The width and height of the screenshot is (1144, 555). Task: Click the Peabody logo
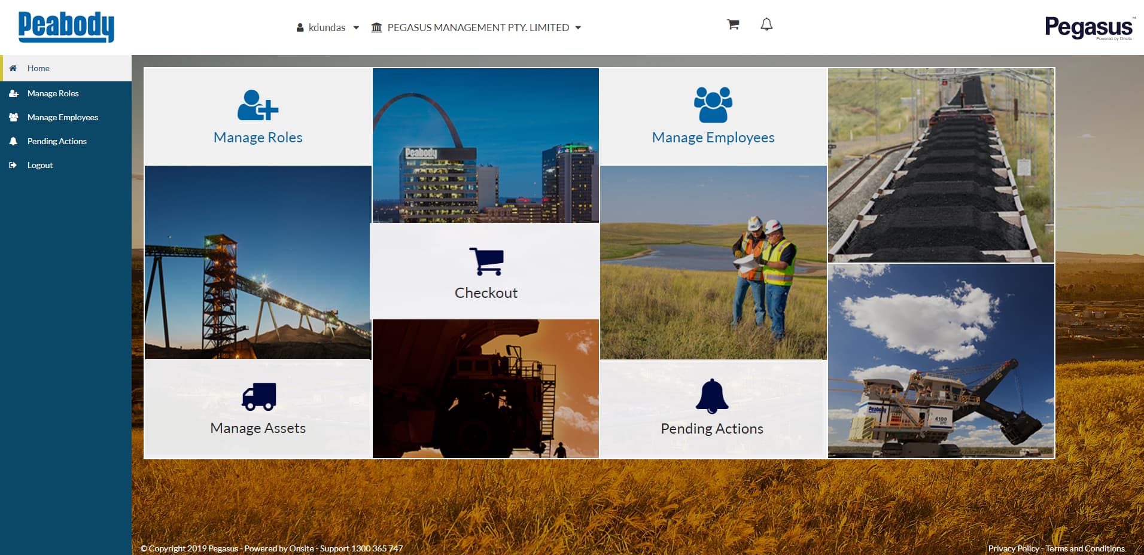coord(66,27)
